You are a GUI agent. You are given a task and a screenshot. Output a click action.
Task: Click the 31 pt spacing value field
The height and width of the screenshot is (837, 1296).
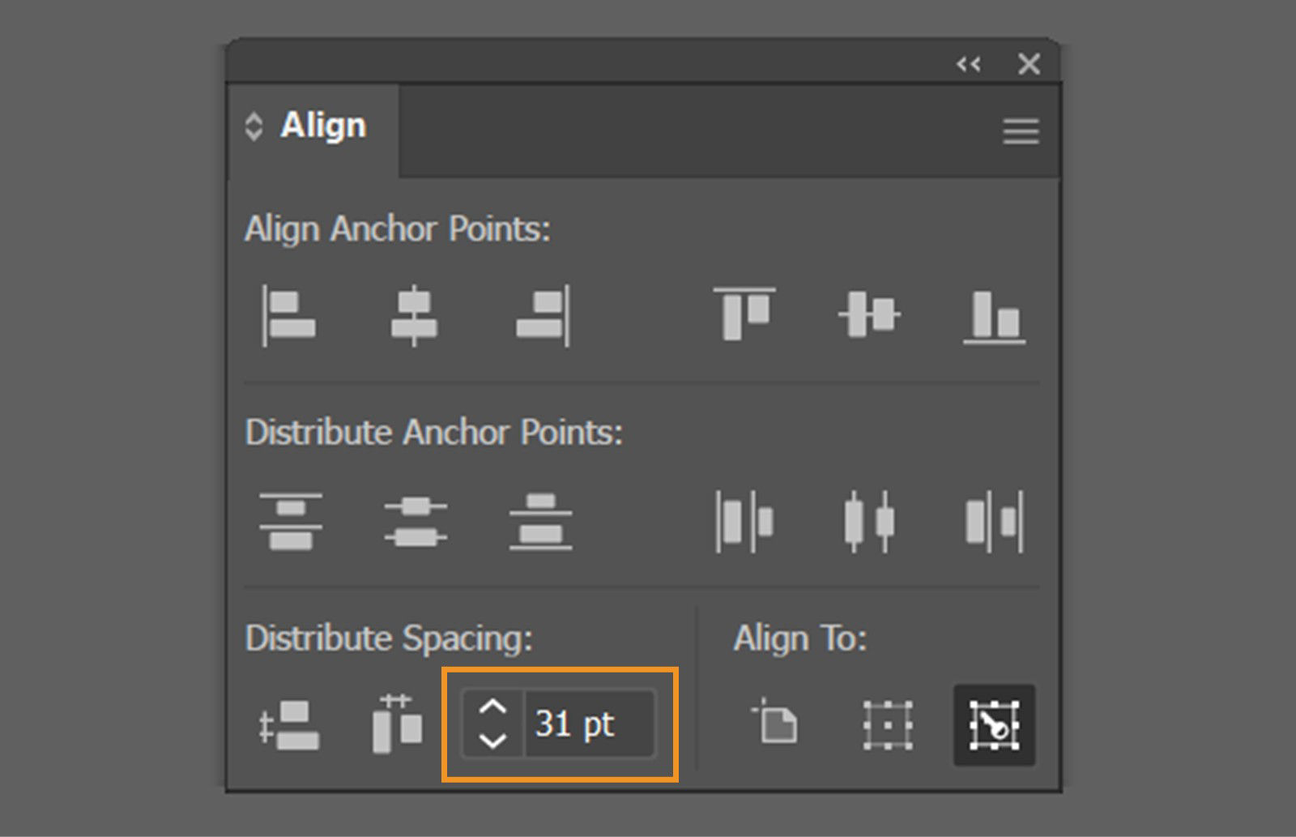(590, 724)
